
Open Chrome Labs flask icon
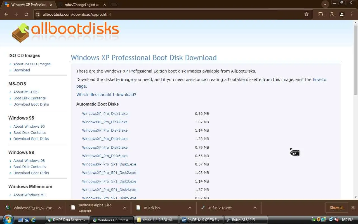pyautogui.click(x=332, y=14)
